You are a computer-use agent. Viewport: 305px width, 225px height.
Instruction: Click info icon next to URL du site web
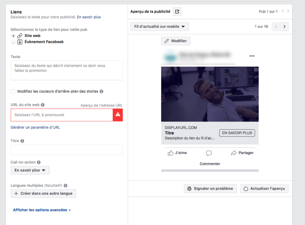43,105
